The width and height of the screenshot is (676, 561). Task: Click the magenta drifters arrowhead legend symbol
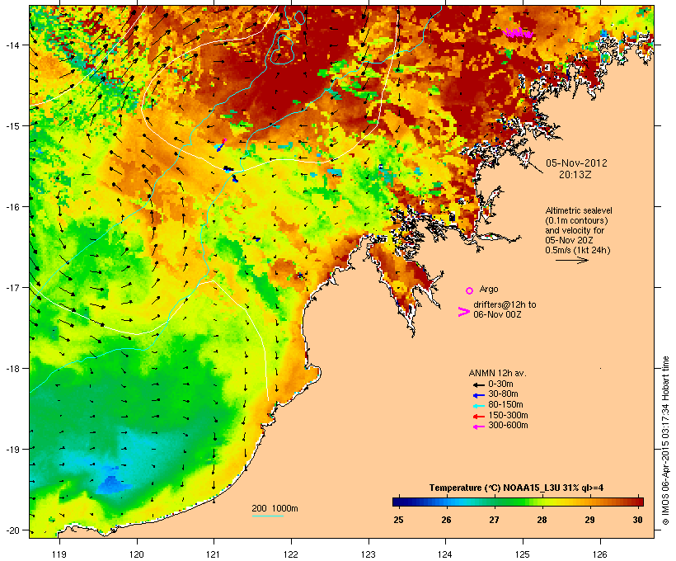coord(464,312)
